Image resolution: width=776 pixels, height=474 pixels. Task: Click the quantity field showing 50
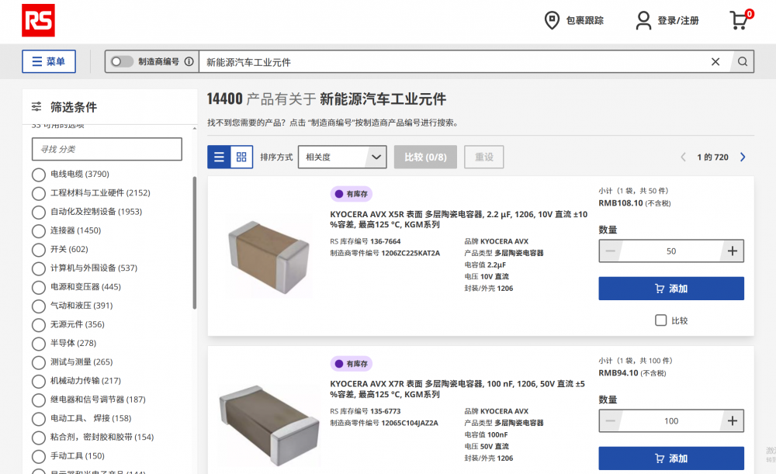(671, 251)
